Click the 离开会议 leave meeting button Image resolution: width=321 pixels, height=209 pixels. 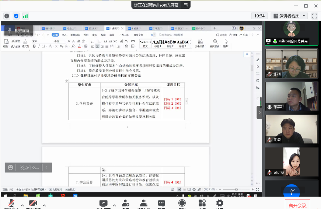coord(297,205)
